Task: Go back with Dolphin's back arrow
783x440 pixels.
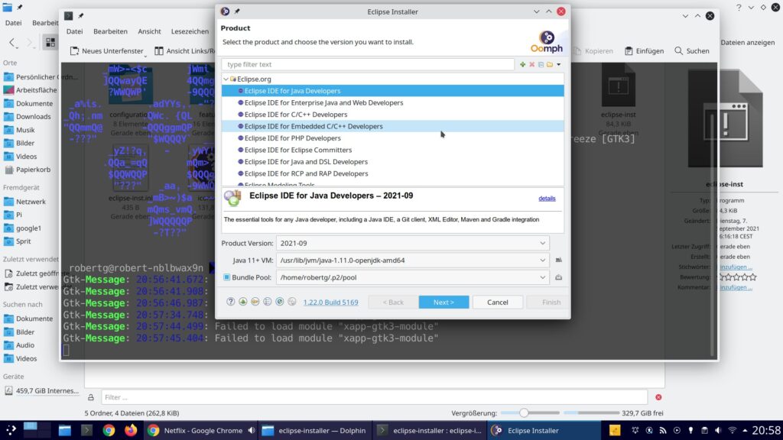Action: pyautogui.click(x=12, y=43)
